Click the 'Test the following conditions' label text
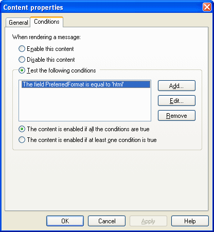 click(x=61, y=70)
